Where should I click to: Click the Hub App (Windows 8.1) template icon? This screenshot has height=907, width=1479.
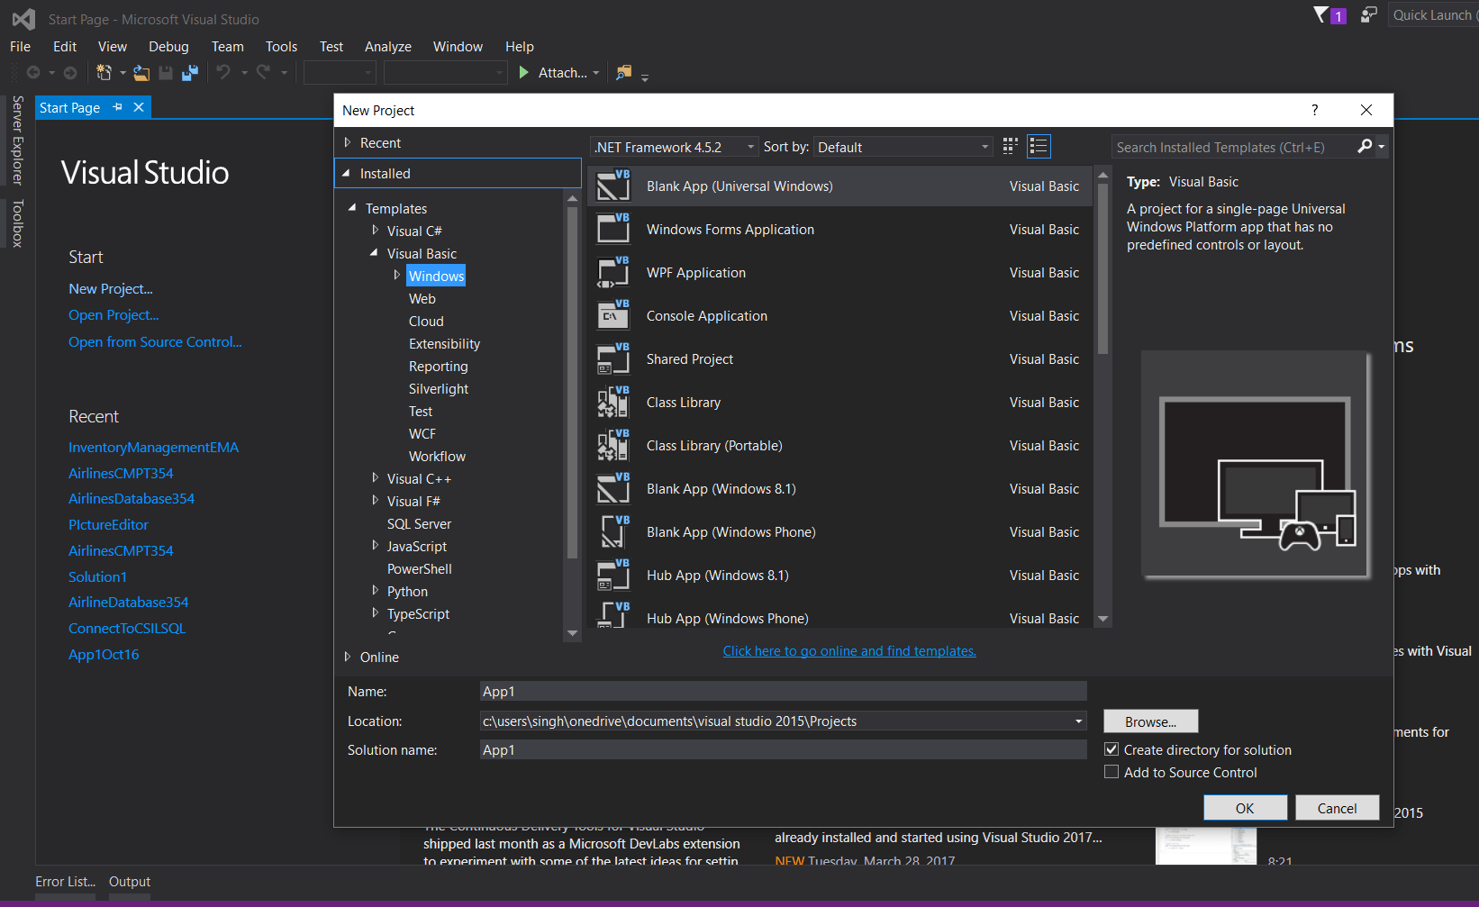point(613,575)
